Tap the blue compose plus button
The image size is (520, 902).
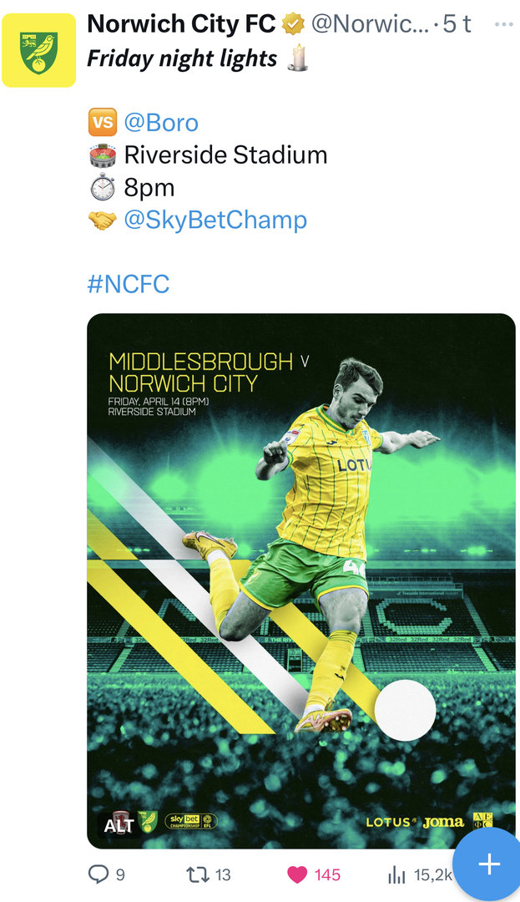489,864
